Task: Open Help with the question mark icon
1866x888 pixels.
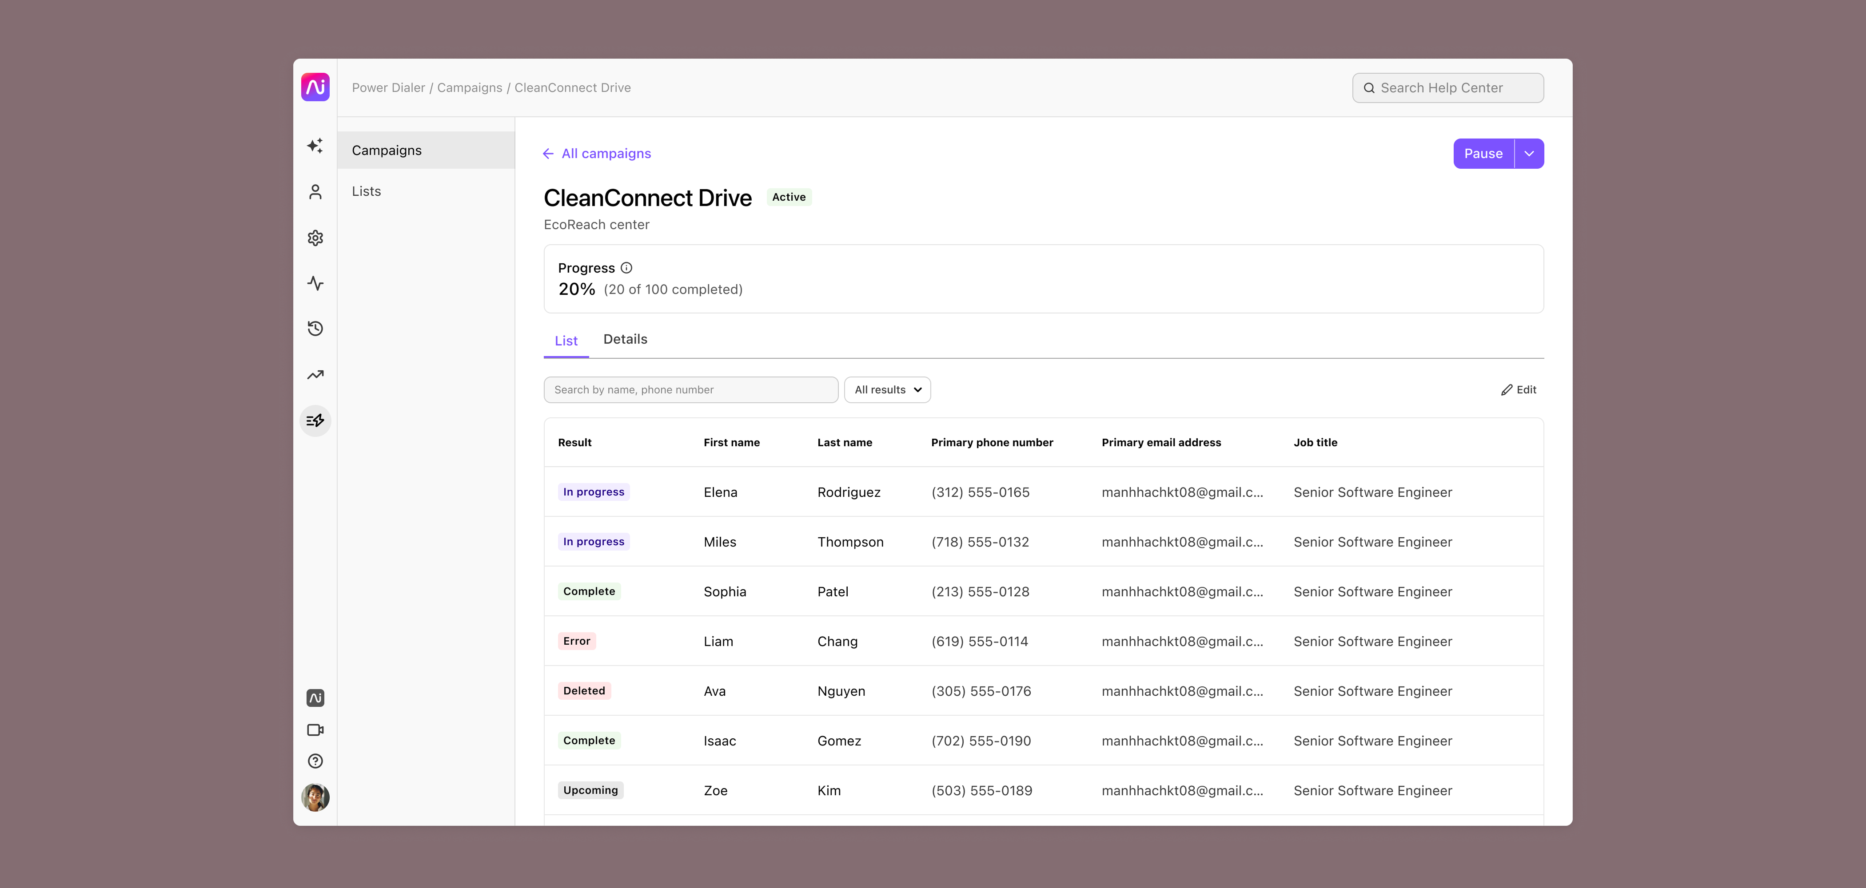Action: point(315,761)
